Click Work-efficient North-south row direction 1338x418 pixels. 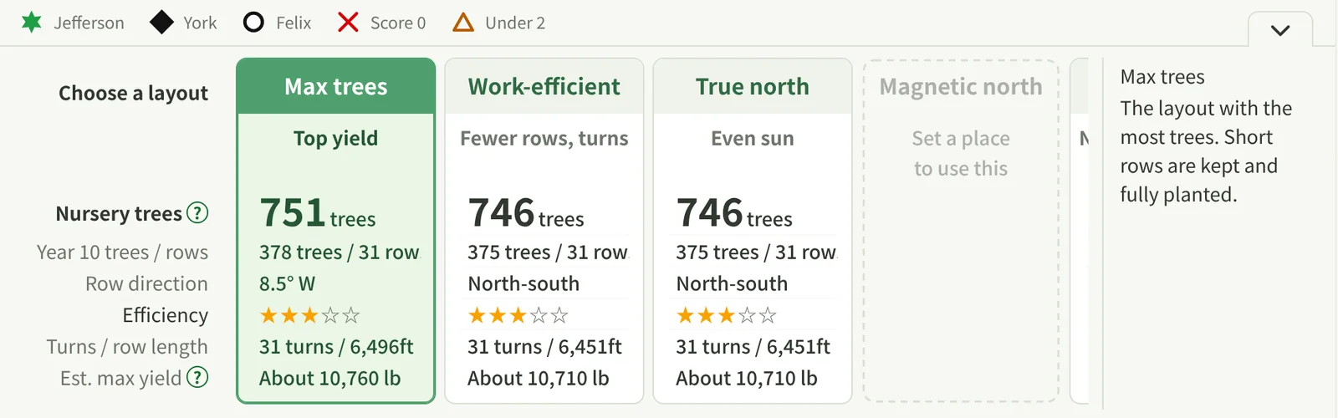523,284
